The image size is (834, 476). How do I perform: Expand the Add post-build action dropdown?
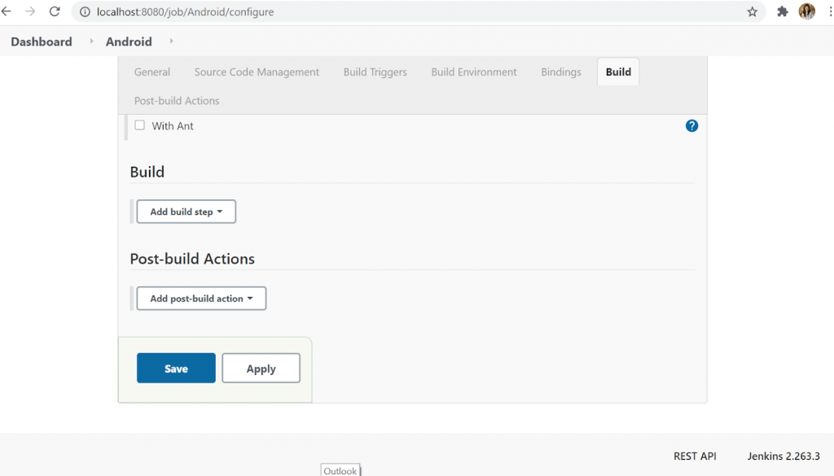[201, 299]
